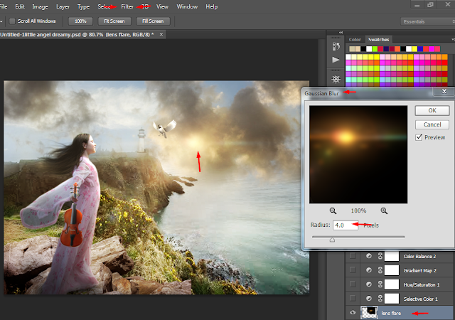Show the Gradient Map 2 layer
This screenshot has width=455, height=320.
tap(353, 270)
